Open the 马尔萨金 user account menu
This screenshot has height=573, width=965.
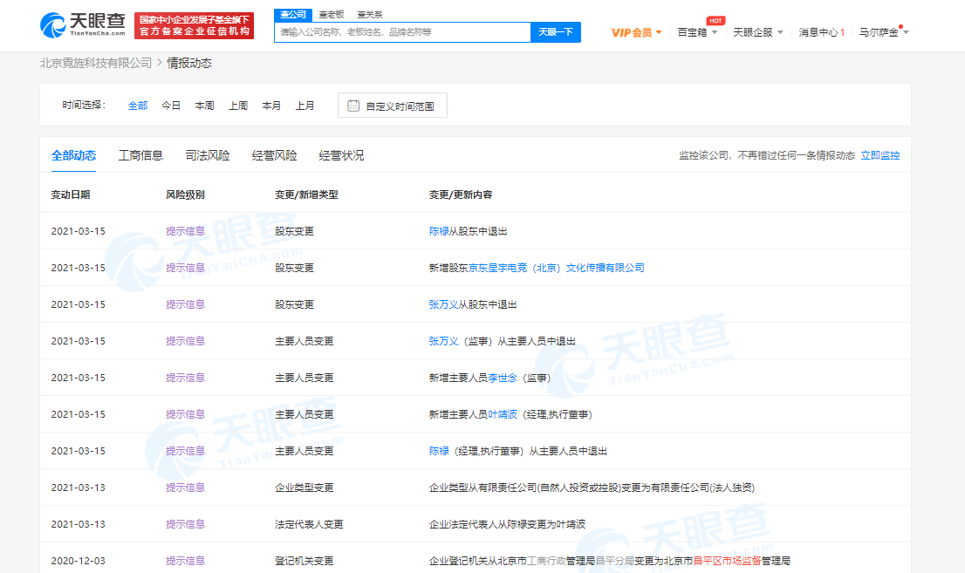click(884, 32)
